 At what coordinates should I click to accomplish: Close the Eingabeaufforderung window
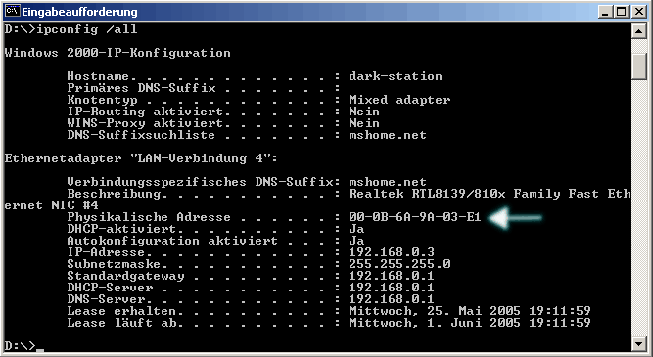[639, 11]
